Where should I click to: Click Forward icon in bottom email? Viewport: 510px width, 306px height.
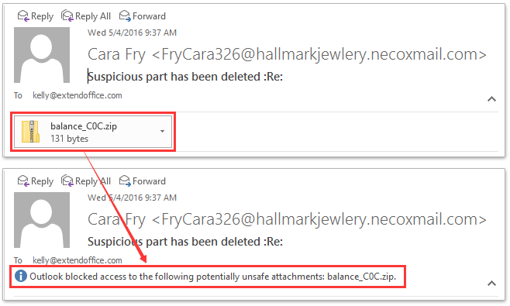pyautogui.click(x=125, y=181)
